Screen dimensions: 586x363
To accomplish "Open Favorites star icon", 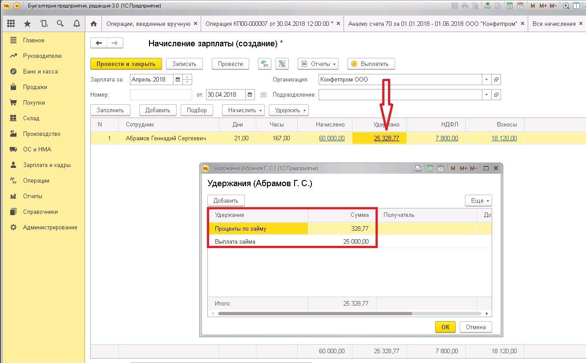I will point(28,24).
